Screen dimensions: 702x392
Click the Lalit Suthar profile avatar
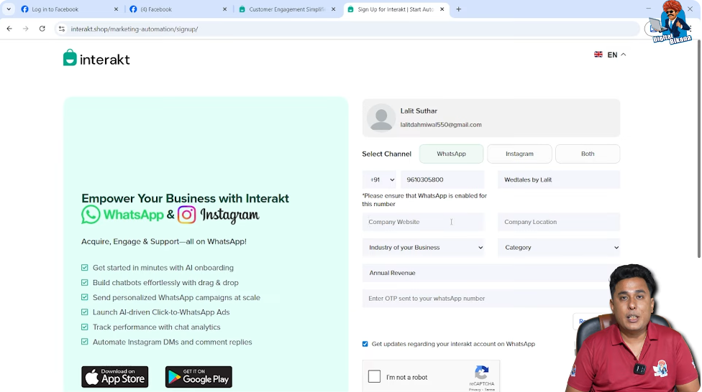tap(381, 118)
